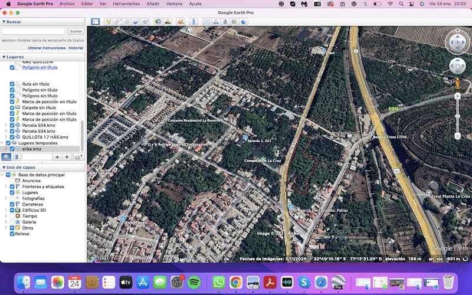Click the Bodega Traza LTDA map marker
This screenshot has height=295, width=472.
[x=371, y=134]
